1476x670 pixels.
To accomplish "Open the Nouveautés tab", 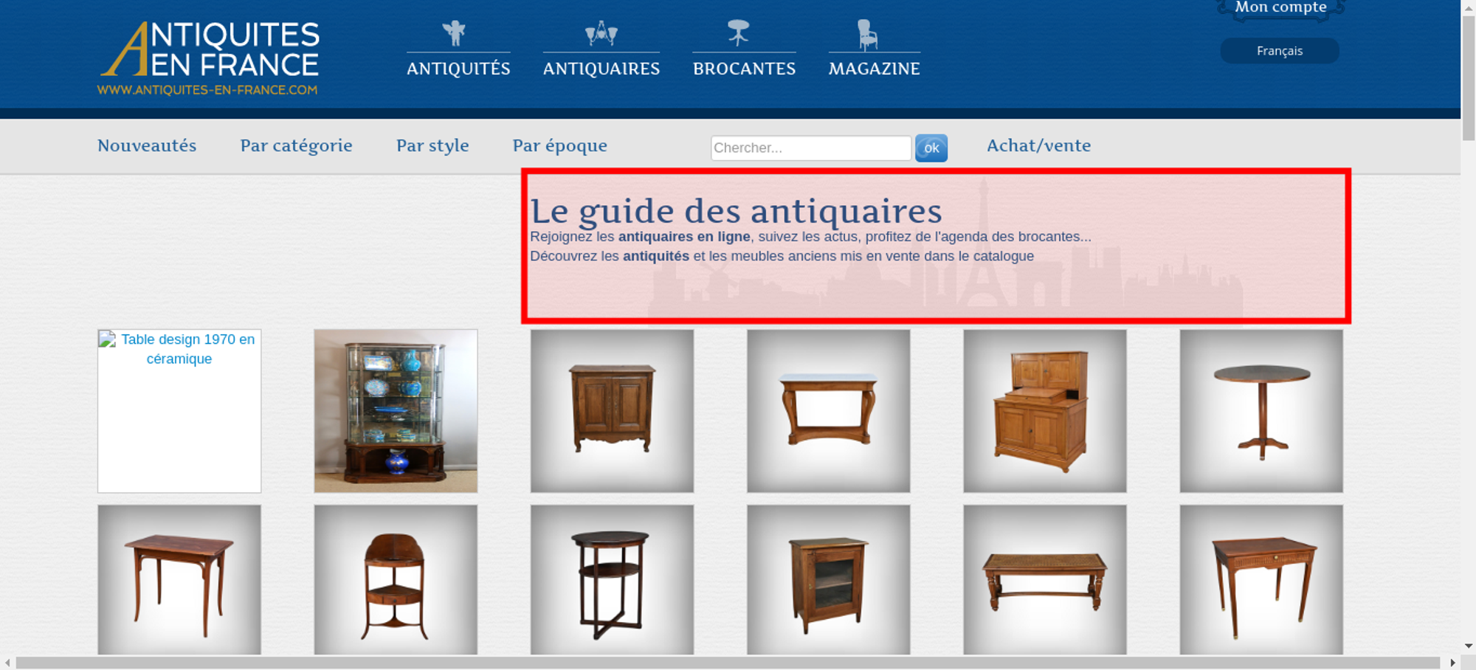I will coord(147,145).
